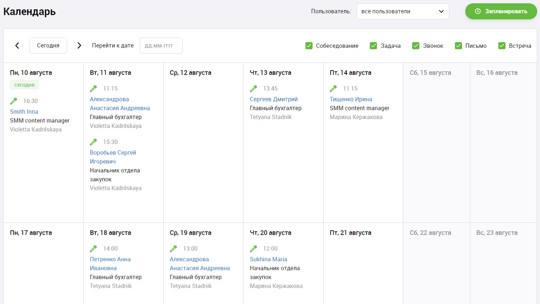Click the green Запланировать button
540x304 pixels.
(501, 11)
